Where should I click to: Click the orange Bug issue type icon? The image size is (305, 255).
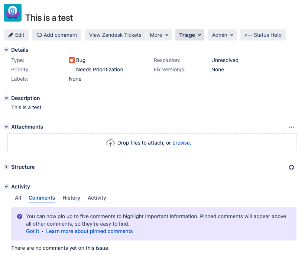[71, 60]
